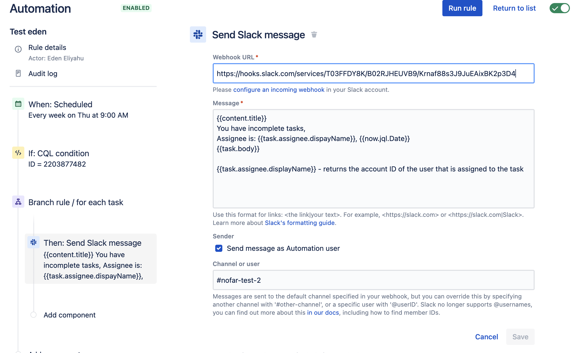Open configure an incoming webhook link

279,90
